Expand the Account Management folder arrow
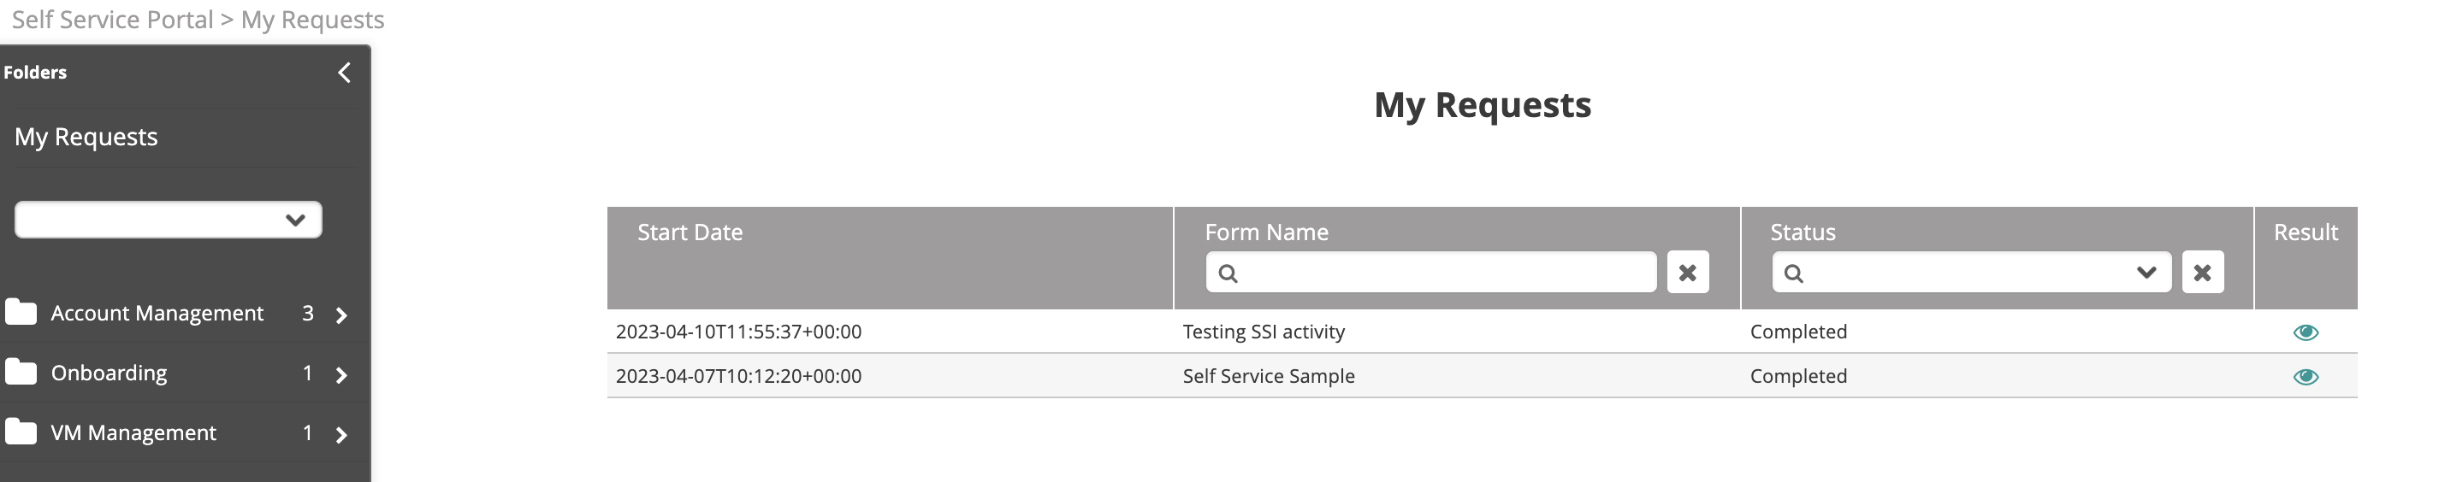 [341, 315]
